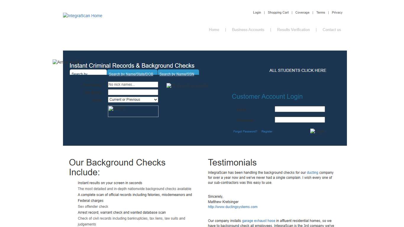404x227 pixels.
Task: Click the IntegraScan Home logo image
Action: click(x=82, y=16)
